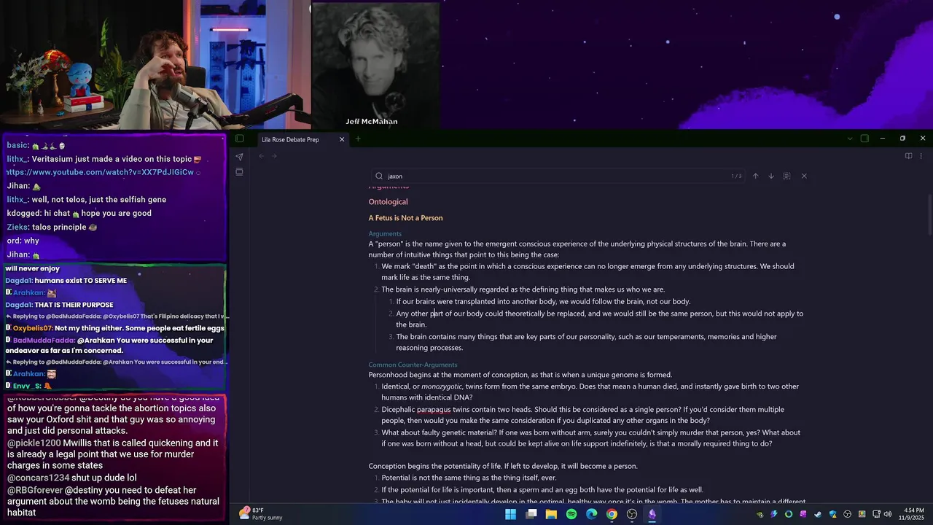Click the Steam tray icon
This screenshot has width=933, height=525.
(817, 515)
